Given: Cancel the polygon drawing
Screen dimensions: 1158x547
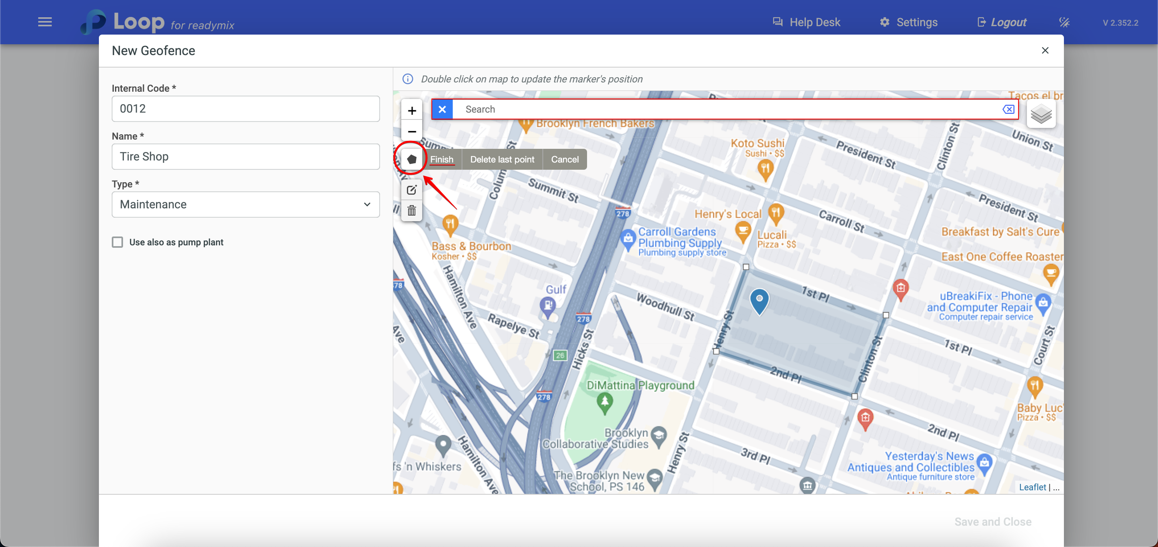Looking at the screenshot, I should [565, 159].
